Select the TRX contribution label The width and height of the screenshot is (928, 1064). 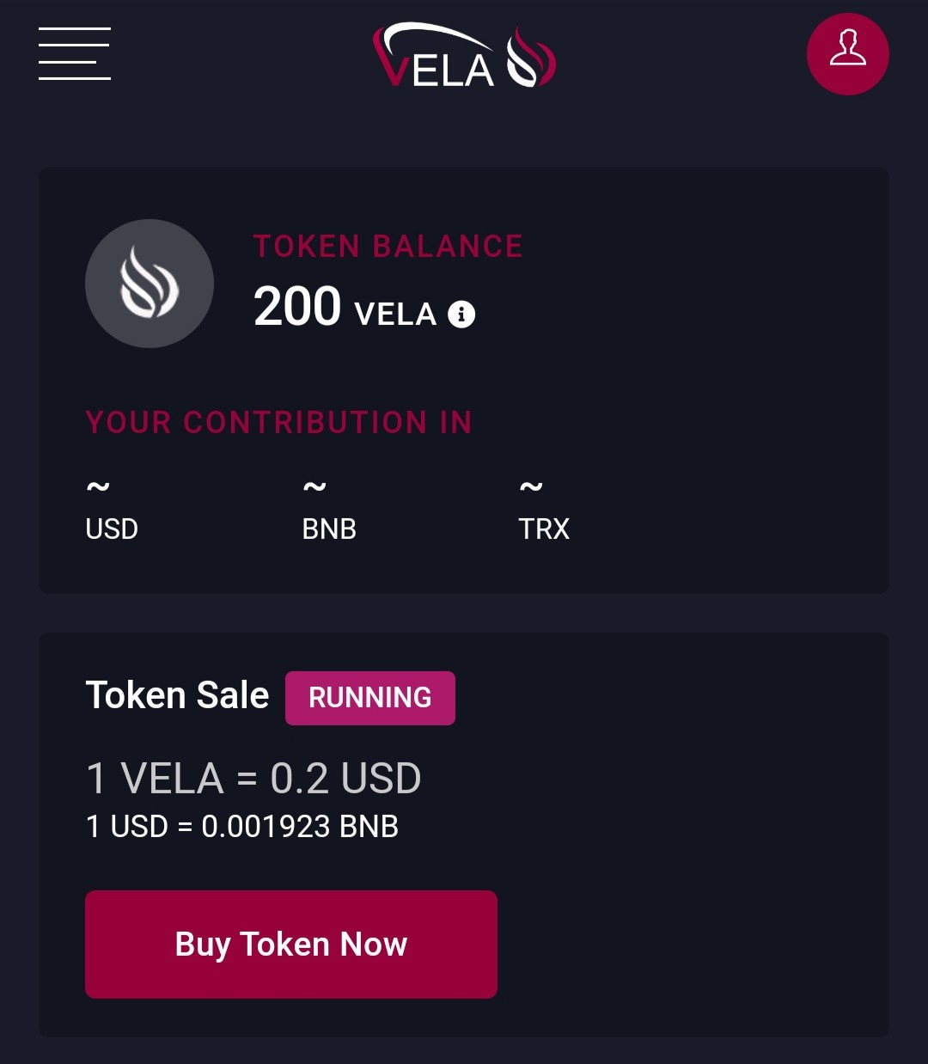click(x=544, y=529)
